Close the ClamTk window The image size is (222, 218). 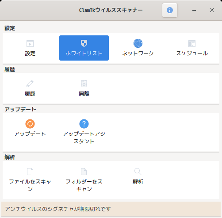click(212, 10)
